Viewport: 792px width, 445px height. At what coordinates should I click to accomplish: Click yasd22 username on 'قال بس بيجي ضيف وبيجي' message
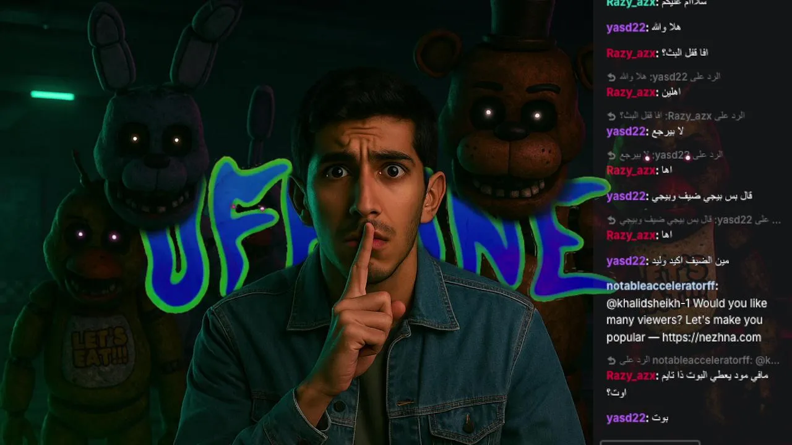626,197
